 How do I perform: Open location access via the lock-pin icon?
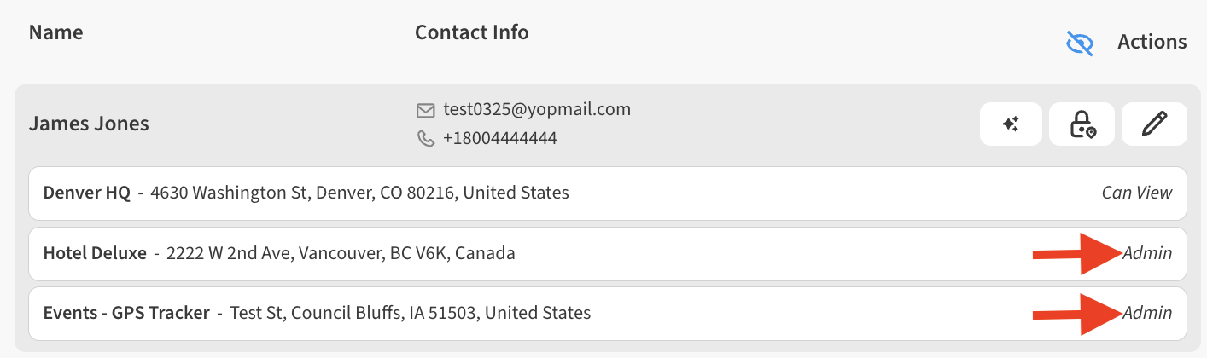(x=1082, y=124)
